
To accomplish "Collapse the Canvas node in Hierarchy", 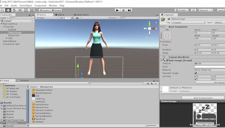I will (x=4, y=27).
